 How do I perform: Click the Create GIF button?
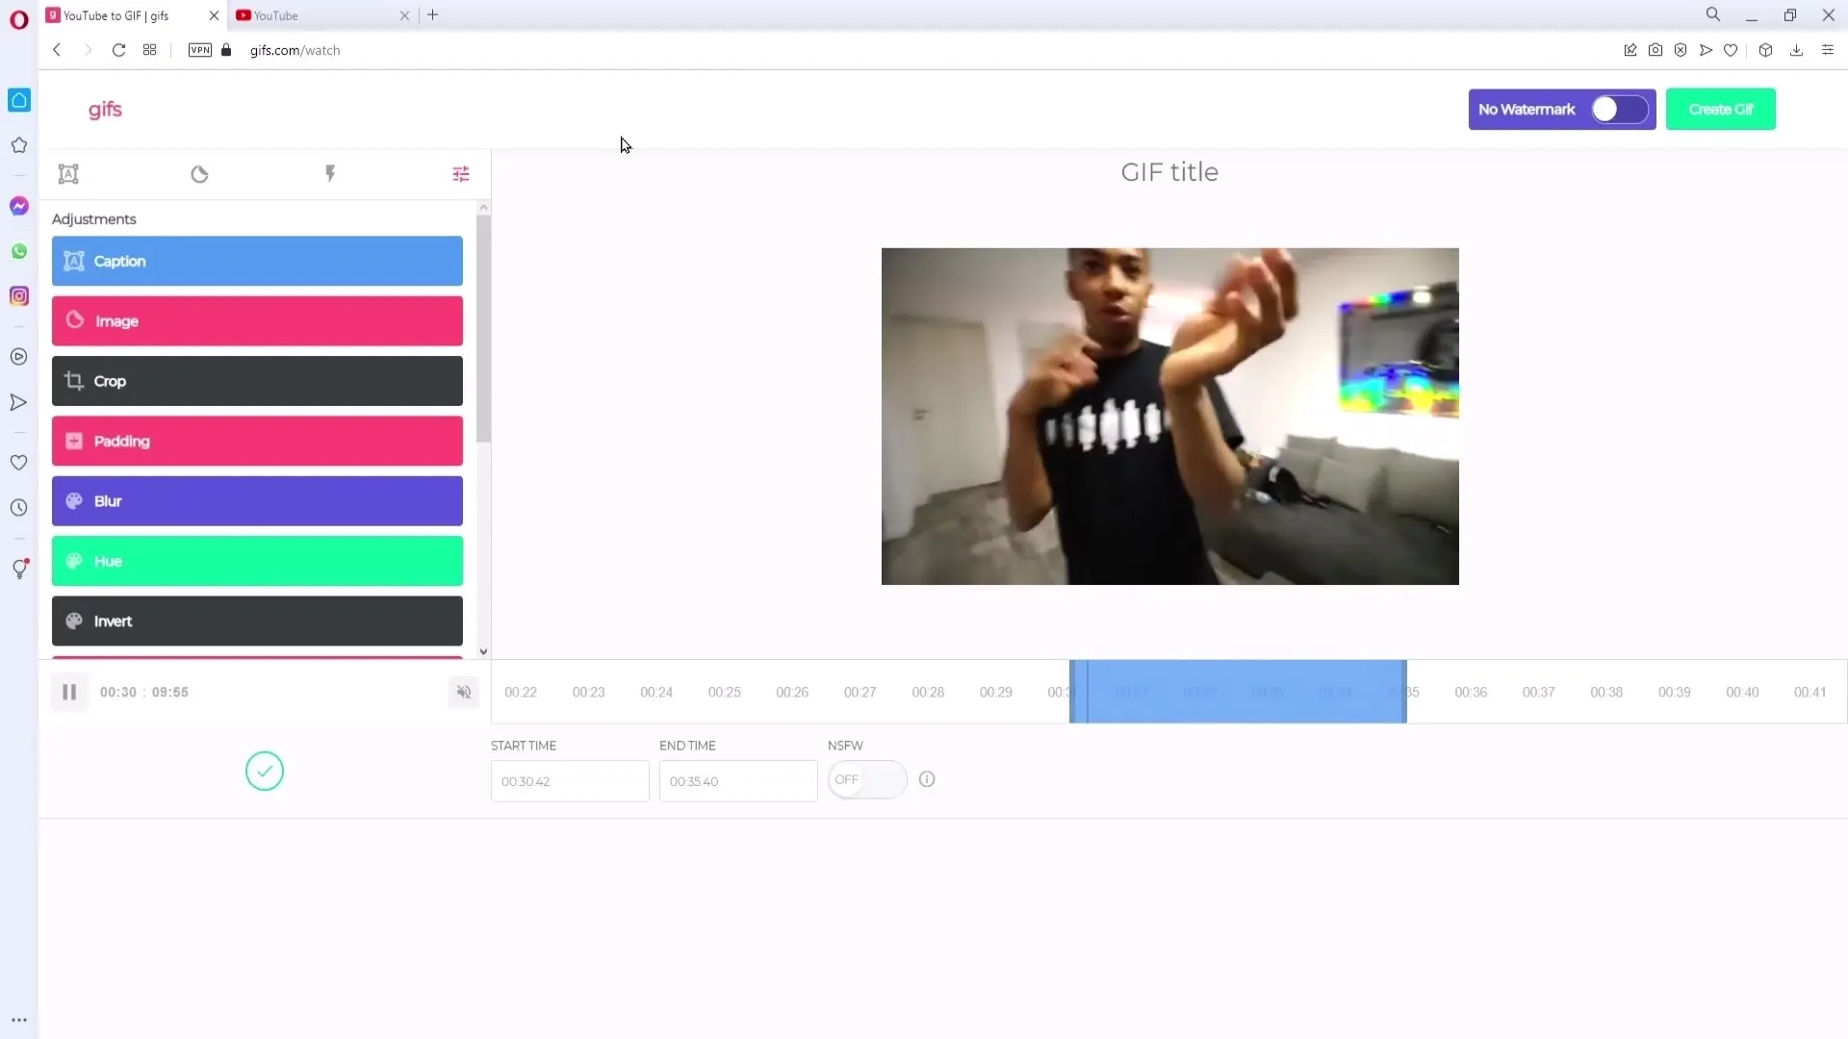(x=1721, y=109)
